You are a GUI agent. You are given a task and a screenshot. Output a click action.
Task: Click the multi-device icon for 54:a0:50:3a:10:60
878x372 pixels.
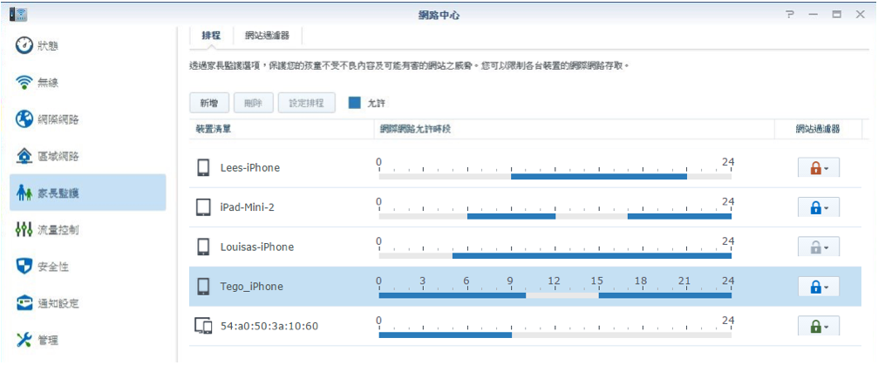click(x=203, y=326)
